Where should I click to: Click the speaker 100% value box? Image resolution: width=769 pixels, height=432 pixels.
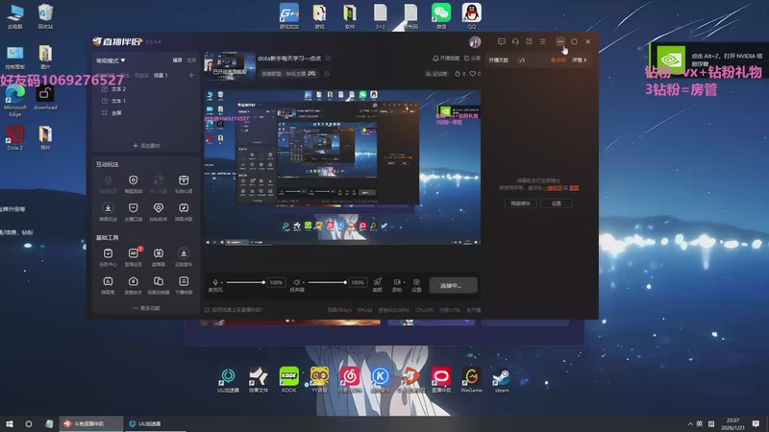coord(357,282)
